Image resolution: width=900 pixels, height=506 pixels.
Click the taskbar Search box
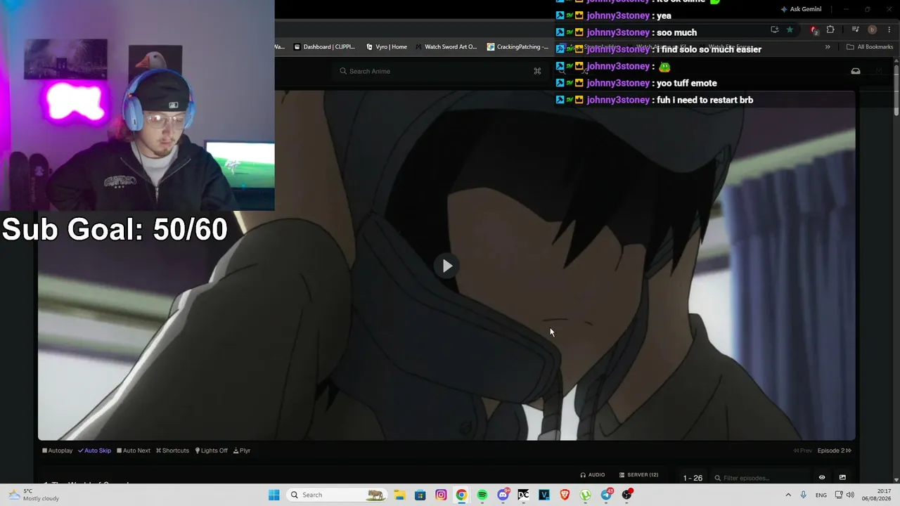(337, 495)
